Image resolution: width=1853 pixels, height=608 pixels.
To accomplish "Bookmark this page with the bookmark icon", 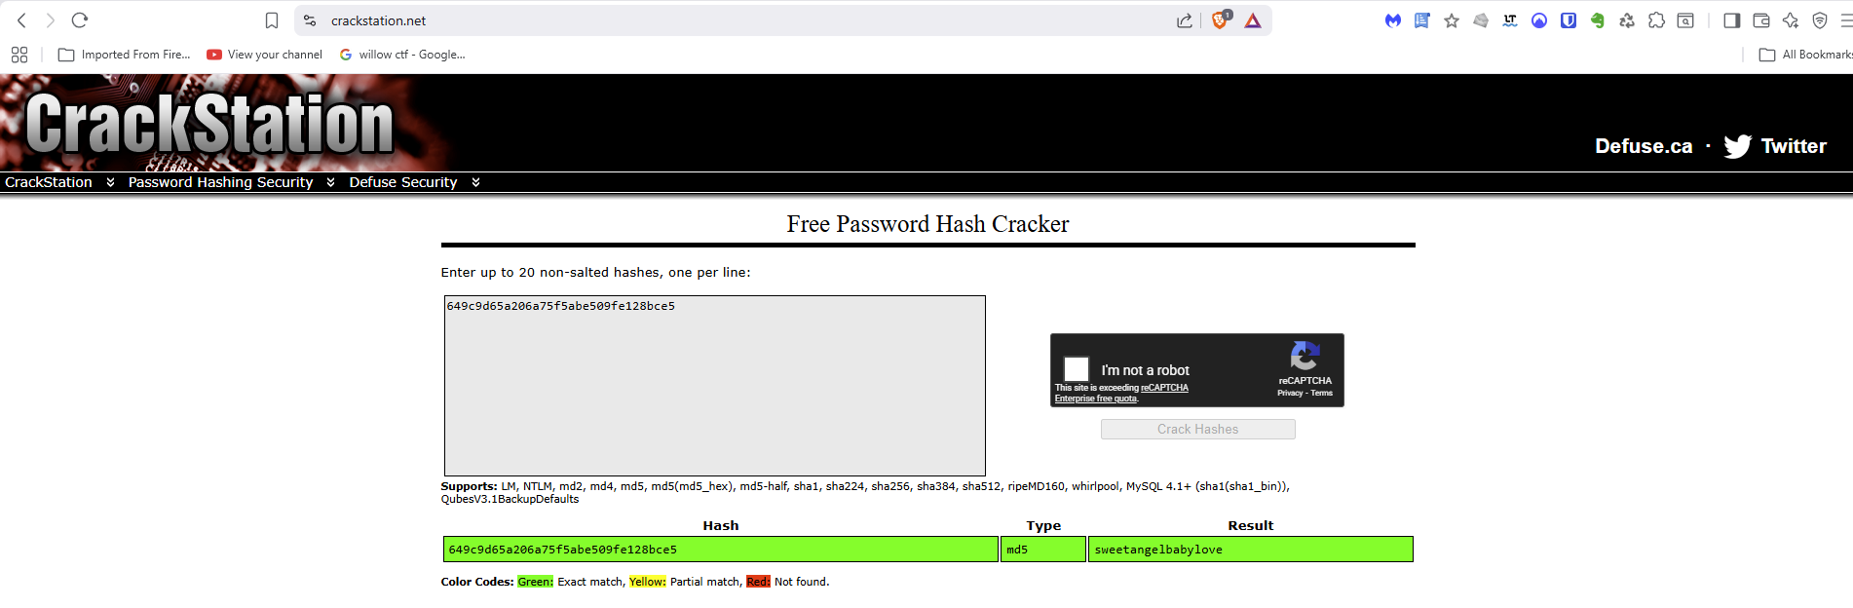I will tap(272, 20).
